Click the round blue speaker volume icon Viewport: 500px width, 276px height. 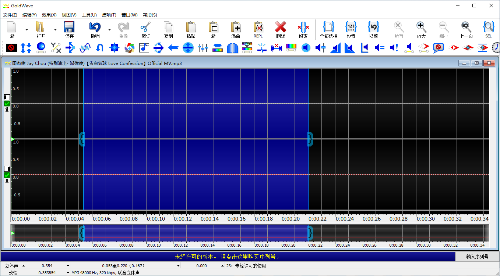pos(306,48)
